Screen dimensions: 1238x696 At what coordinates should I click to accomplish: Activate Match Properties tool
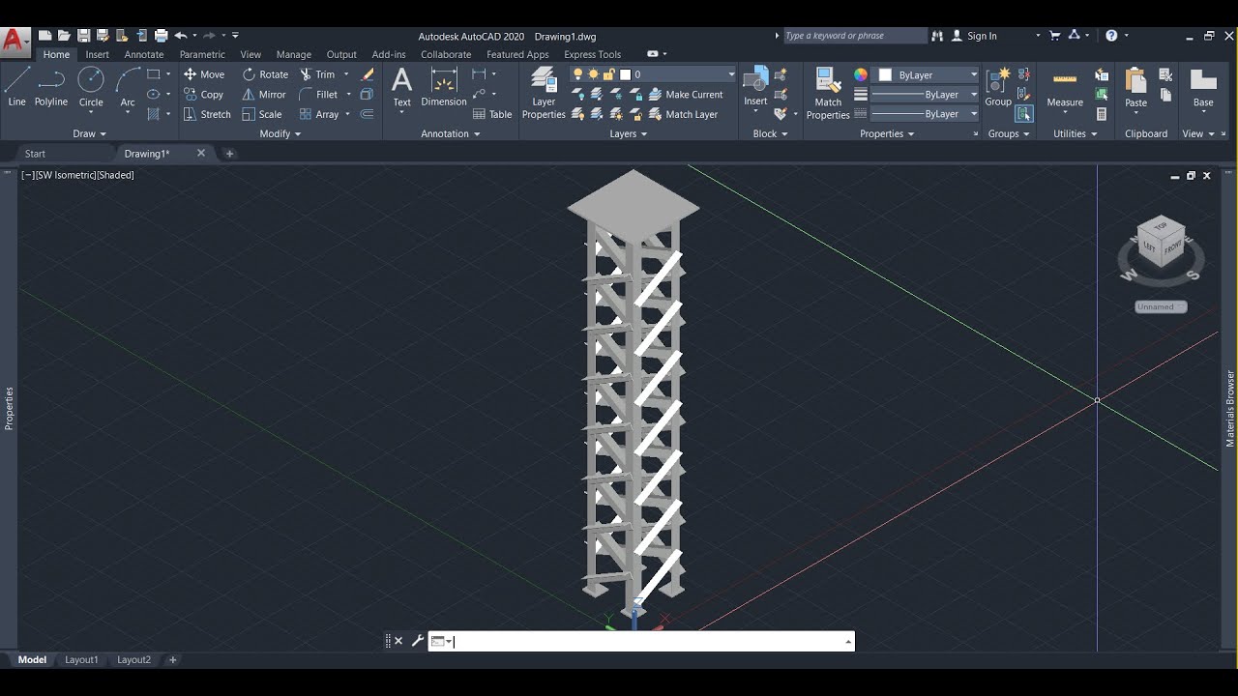[828, 93]
